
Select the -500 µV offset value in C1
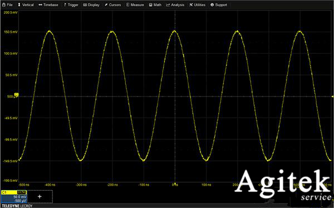[x=21, y=201]
